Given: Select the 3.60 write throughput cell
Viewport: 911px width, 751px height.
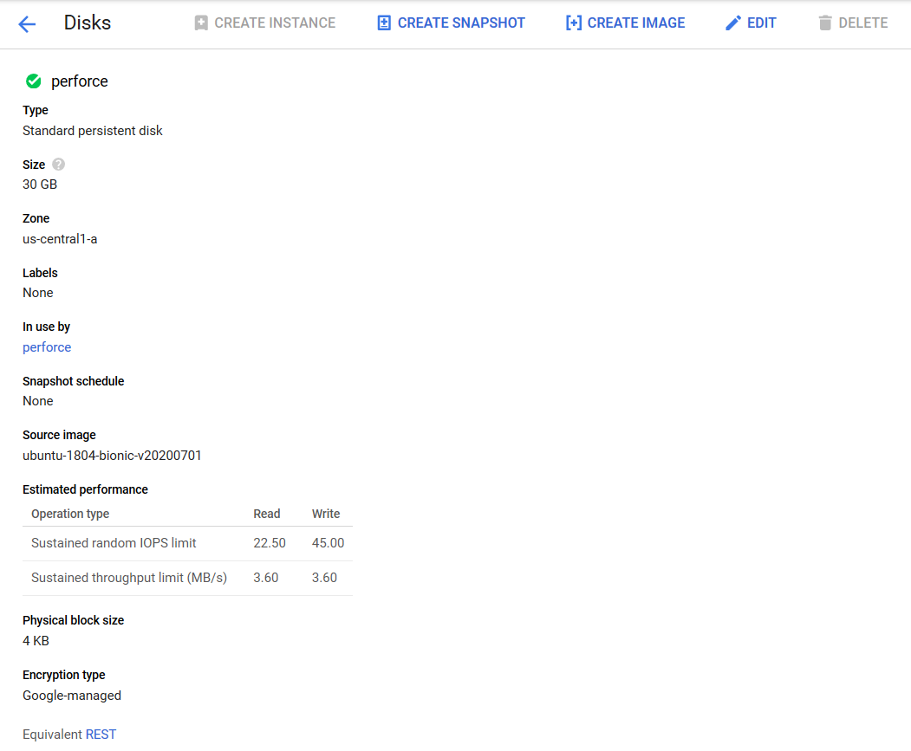Looking at the screenshot, I should pos(325,578).
